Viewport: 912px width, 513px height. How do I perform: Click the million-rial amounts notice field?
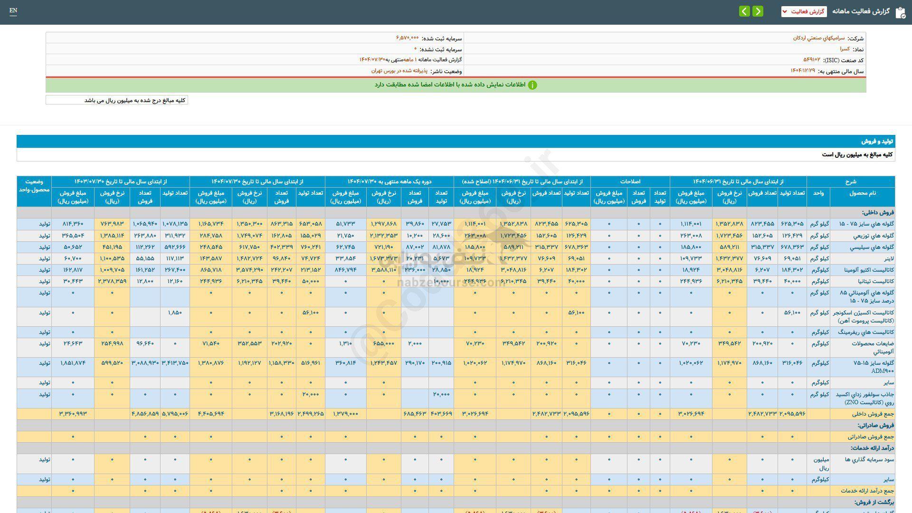tap(117, 100)
